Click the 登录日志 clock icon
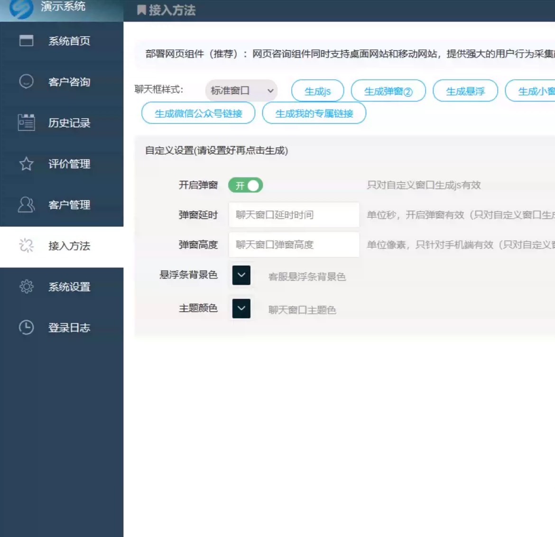Image resolution: width=555 pixels, height=537 pixels. click(x=26, y=327)
